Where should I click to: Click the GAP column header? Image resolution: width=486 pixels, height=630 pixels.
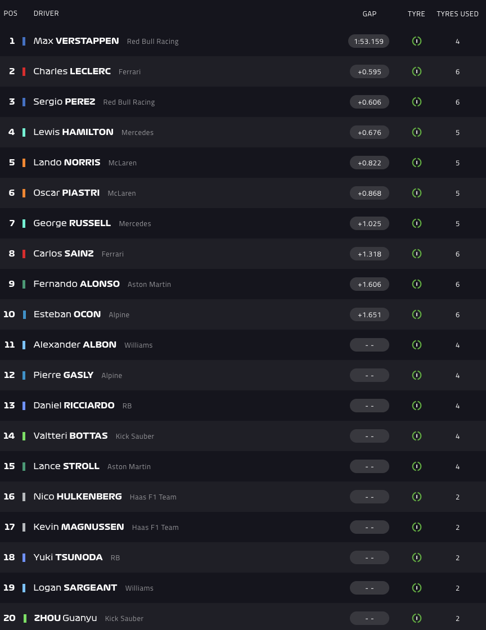[370, 13]
